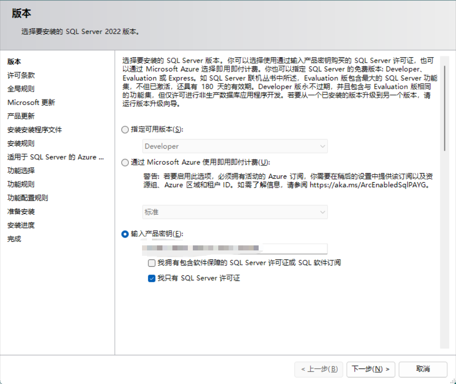Uncheck 我只有 SQL Server 许可证 checkbox

(152, 279)
